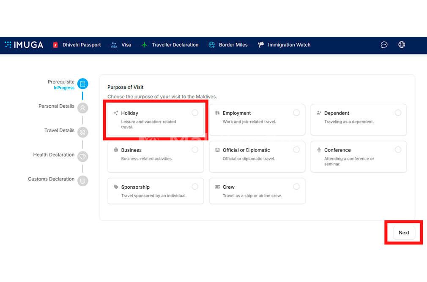This screenshot has width=427, height=282.
Task: Open the Visa menu item
Action: [126, 45]
